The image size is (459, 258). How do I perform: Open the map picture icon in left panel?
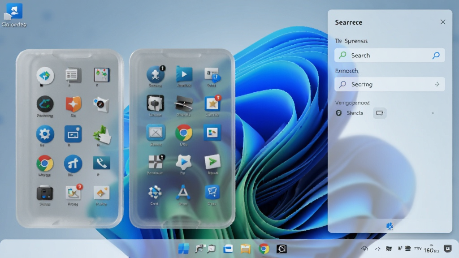point(102,75)
